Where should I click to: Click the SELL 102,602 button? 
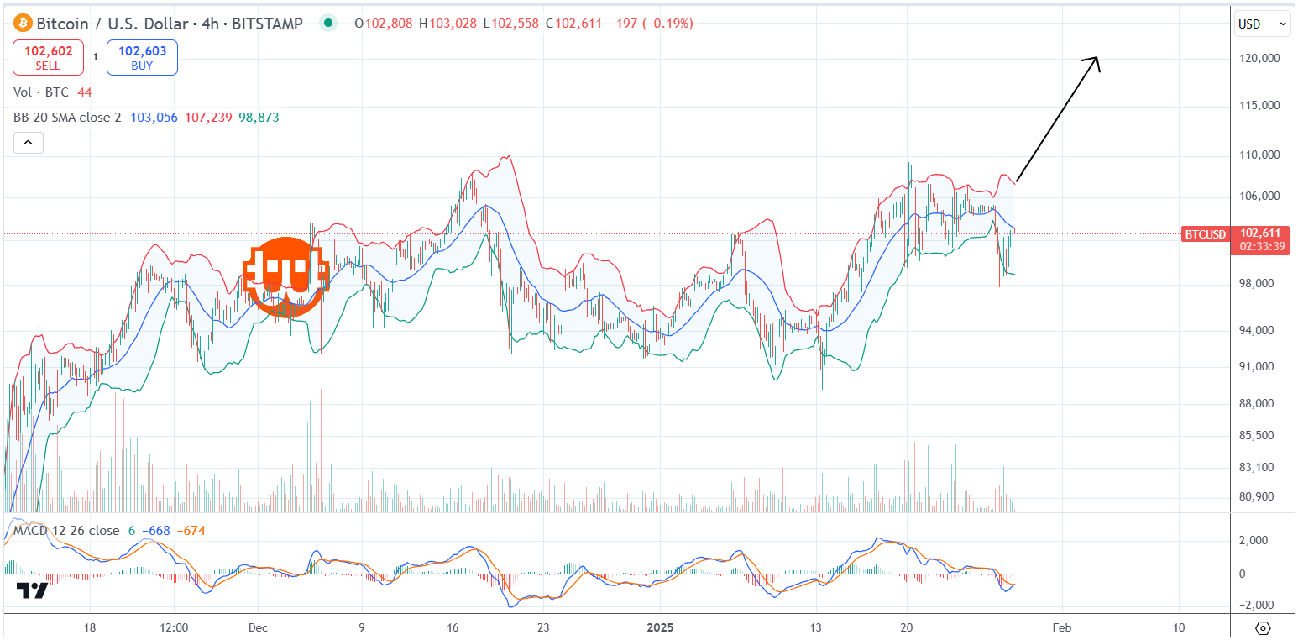click(x=48, y=57)
